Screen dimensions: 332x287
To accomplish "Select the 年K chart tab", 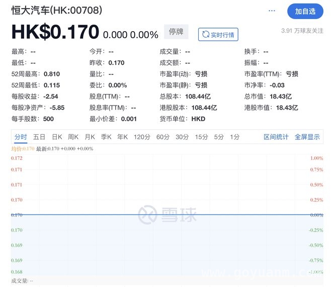I will (x=122, y=137).
